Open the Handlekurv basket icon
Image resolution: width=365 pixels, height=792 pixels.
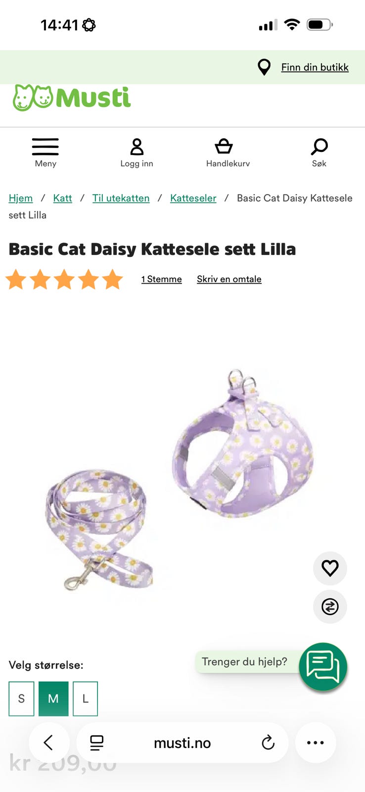[x=224, y=147]
